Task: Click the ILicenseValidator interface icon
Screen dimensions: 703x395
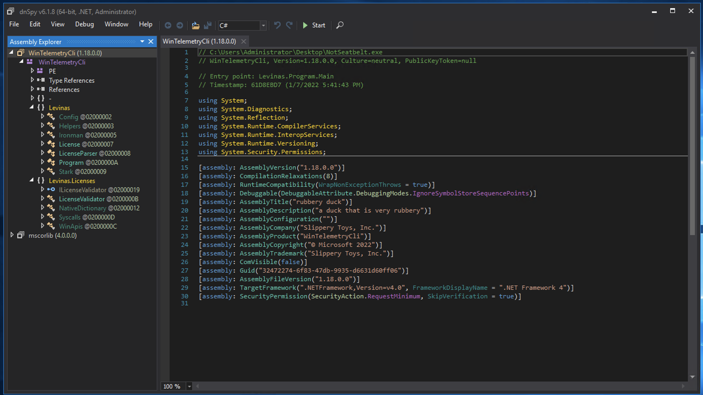Action: click(51, 190)
